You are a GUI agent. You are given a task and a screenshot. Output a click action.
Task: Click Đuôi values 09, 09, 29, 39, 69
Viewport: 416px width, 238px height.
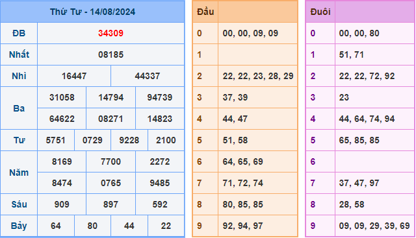tap(374, 226)
